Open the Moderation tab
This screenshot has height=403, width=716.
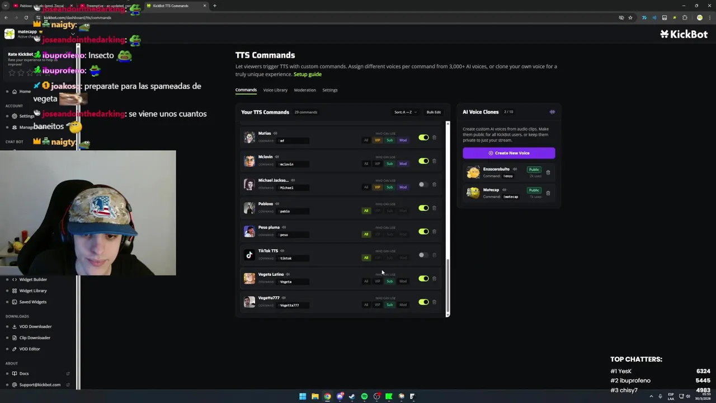click(305, 90)
